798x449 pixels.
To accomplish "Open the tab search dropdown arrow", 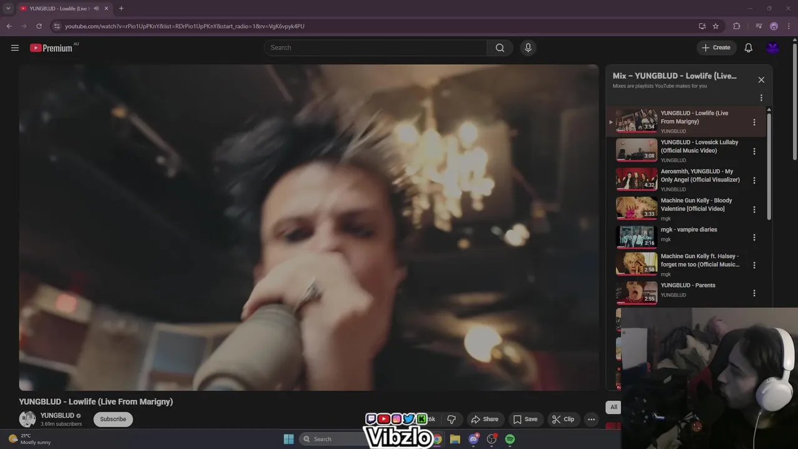I will pyautogui.click(x=8, y=8).
